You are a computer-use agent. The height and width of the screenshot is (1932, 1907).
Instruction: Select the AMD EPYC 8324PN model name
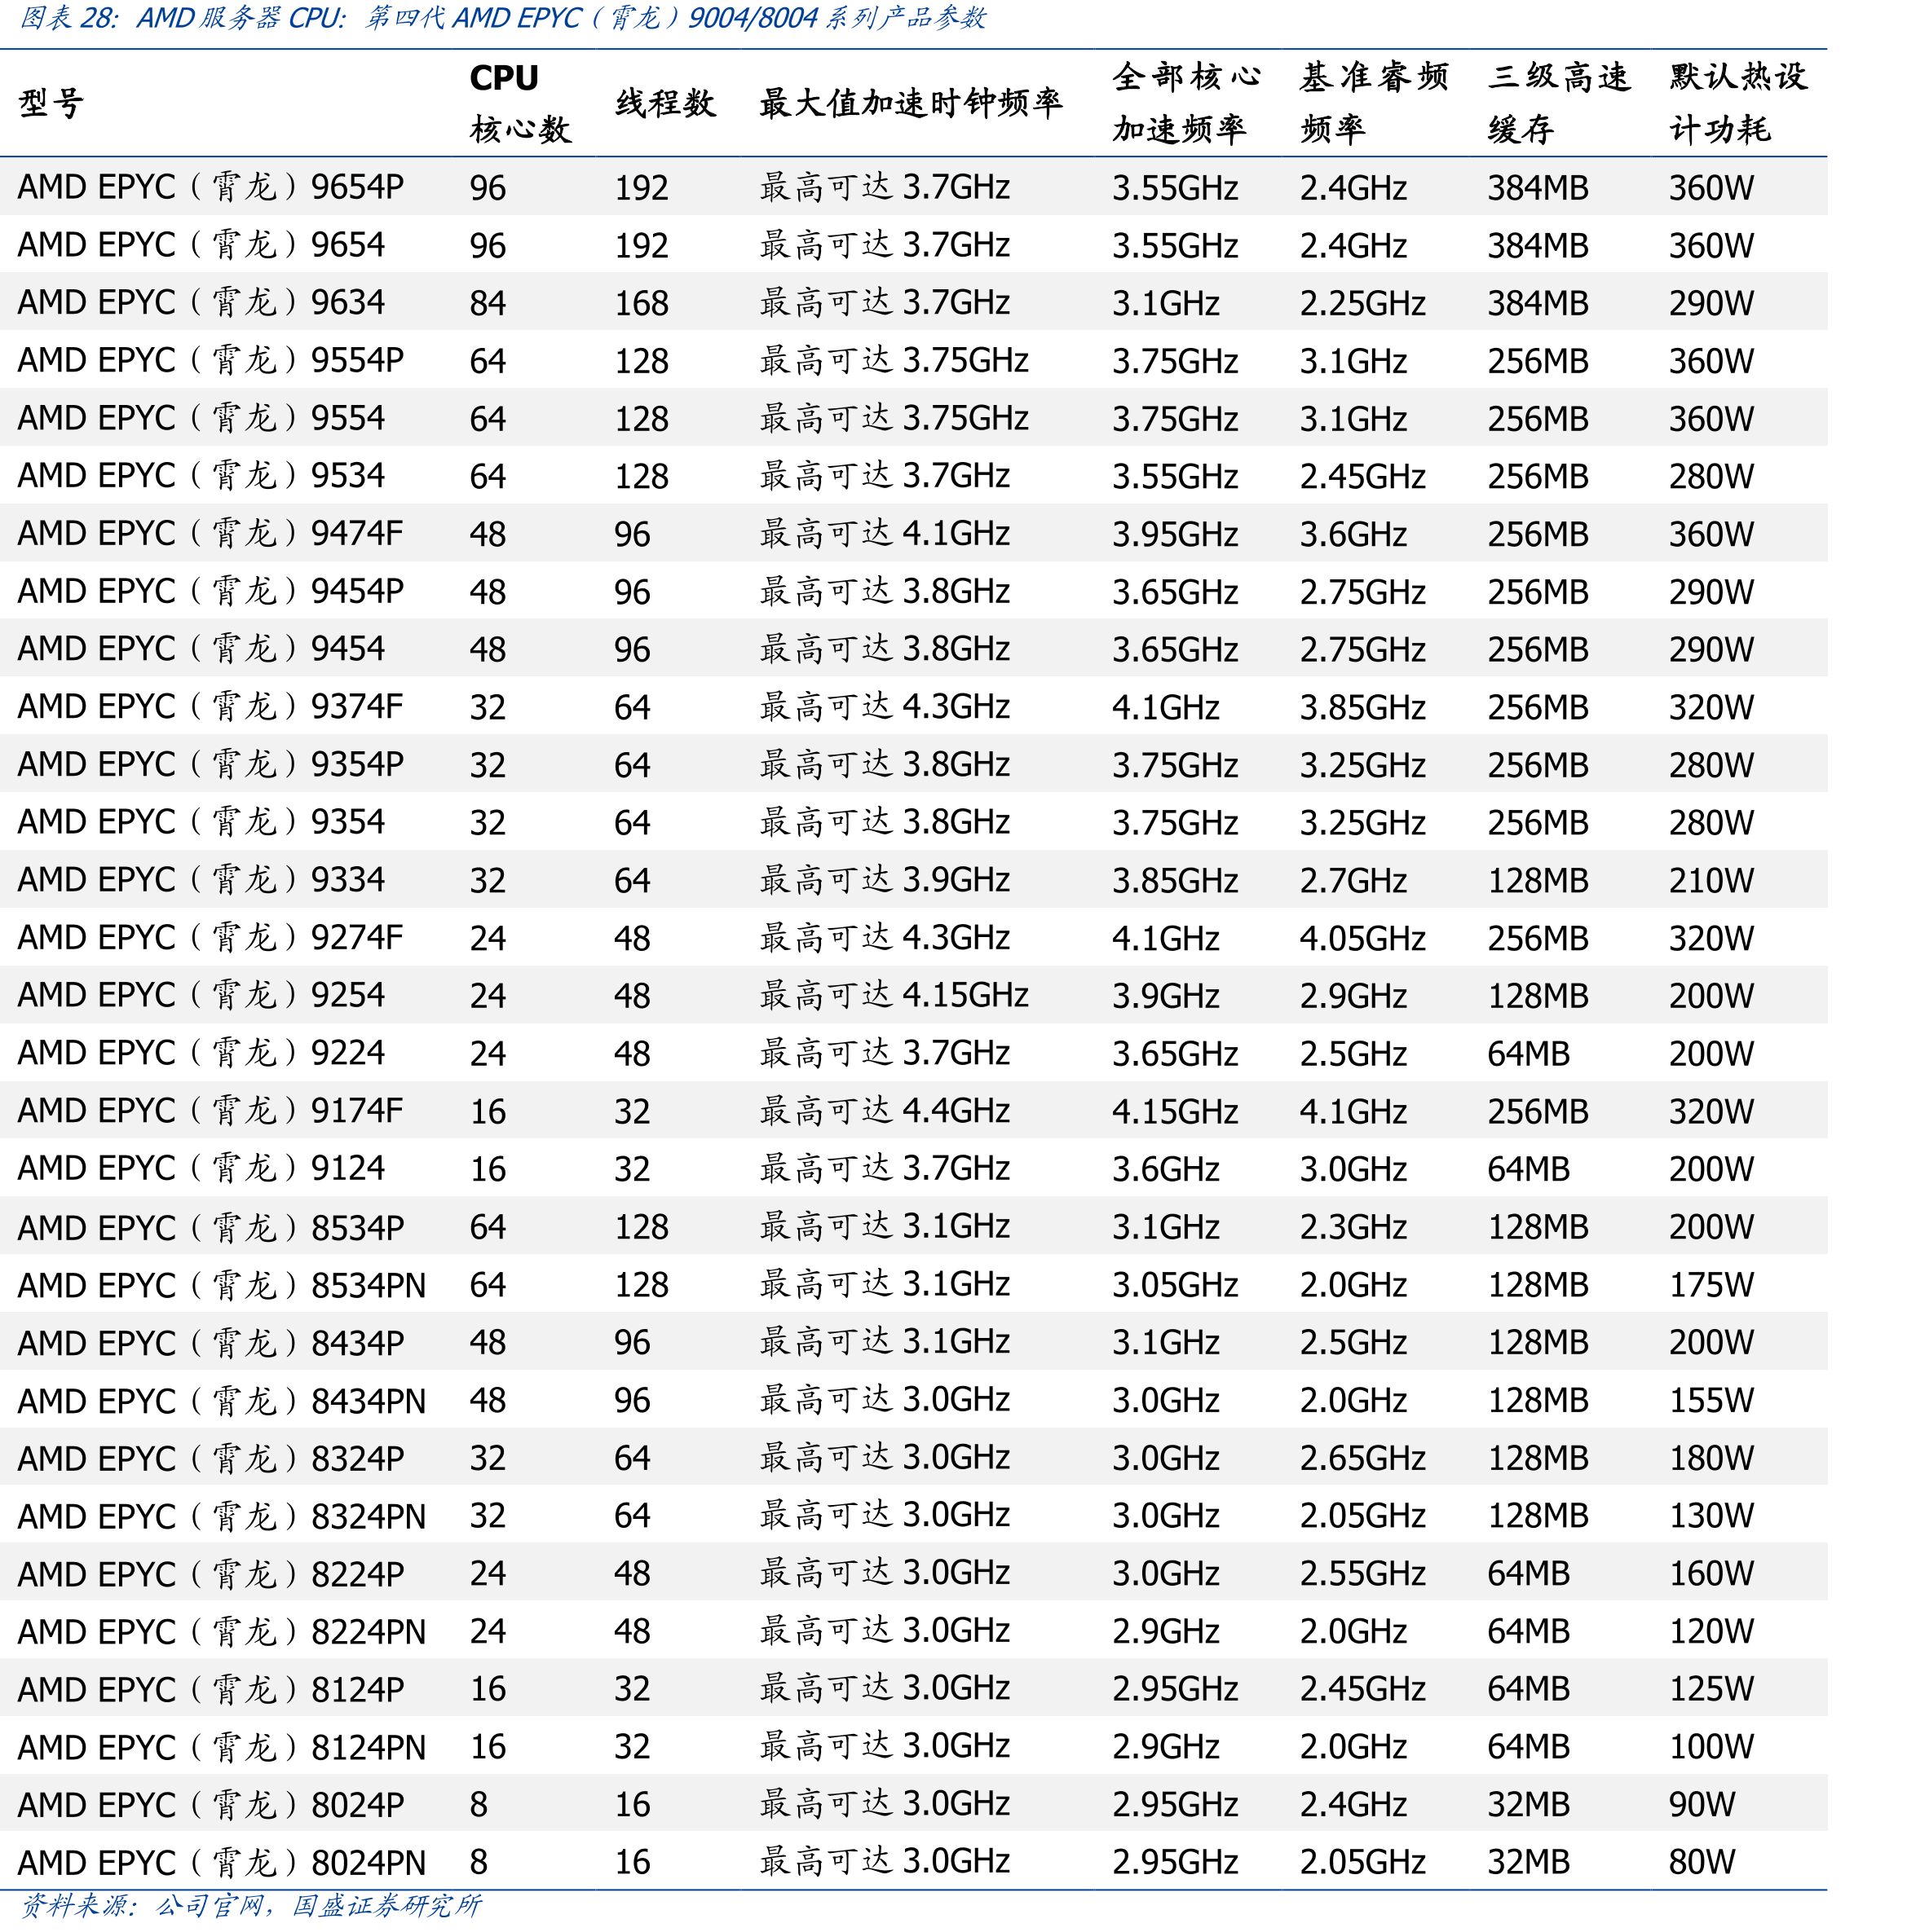coord(222,1516)
